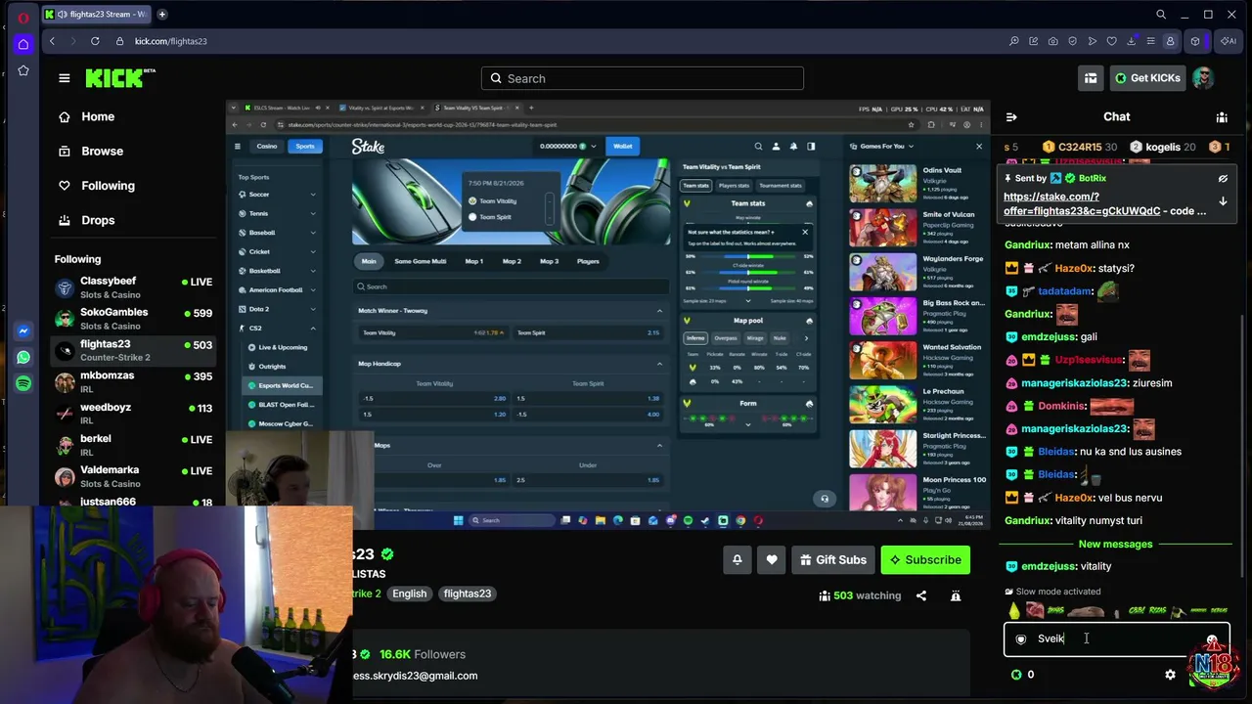Open a new browser tab

click(162, 15)
